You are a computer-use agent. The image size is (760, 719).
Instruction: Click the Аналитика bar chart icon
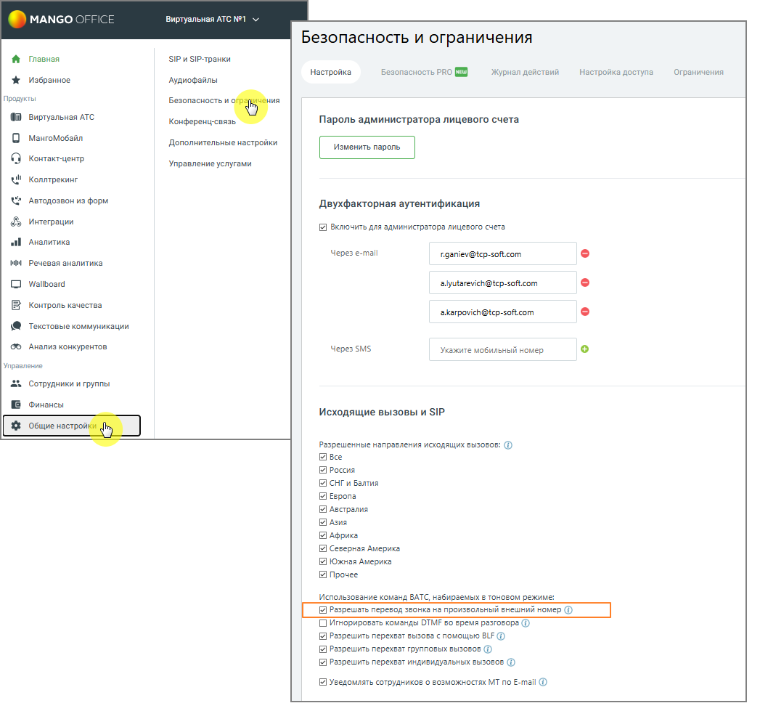pyautogui.click(x=16, y=243)
